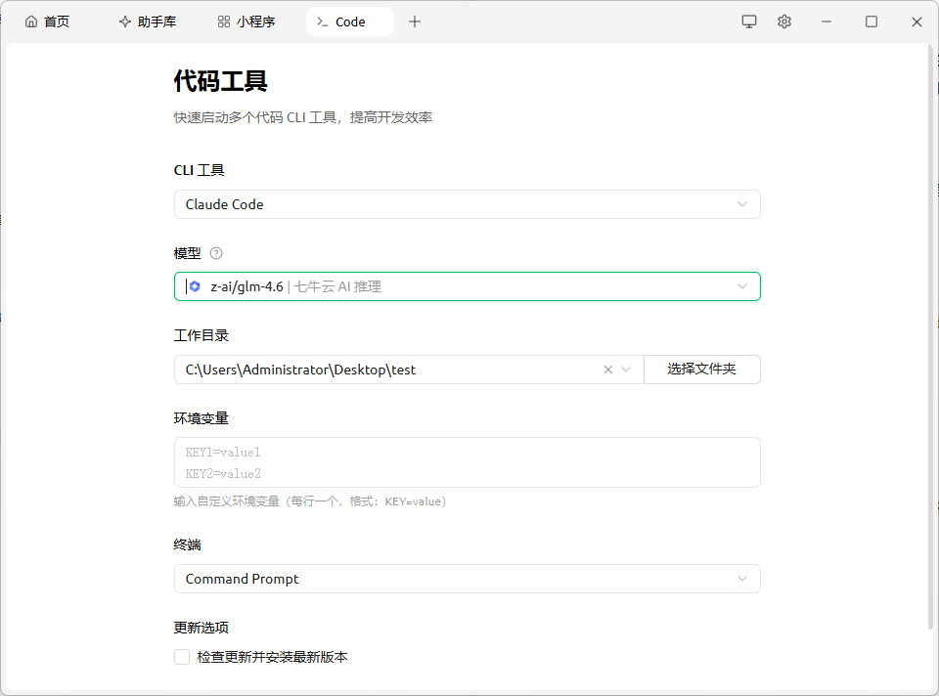Clear the working directory with X icon

pyautogui.click(x=608, y=370)
